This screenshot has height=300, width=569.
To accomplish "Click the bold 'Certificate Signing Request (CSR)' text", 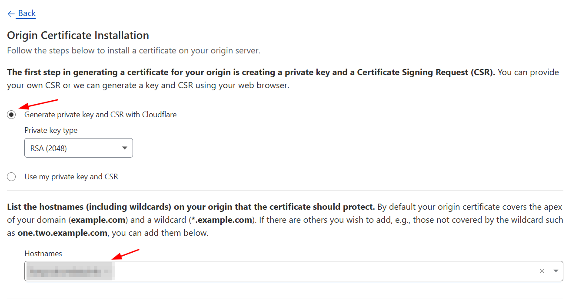I will tap(426, 72).
